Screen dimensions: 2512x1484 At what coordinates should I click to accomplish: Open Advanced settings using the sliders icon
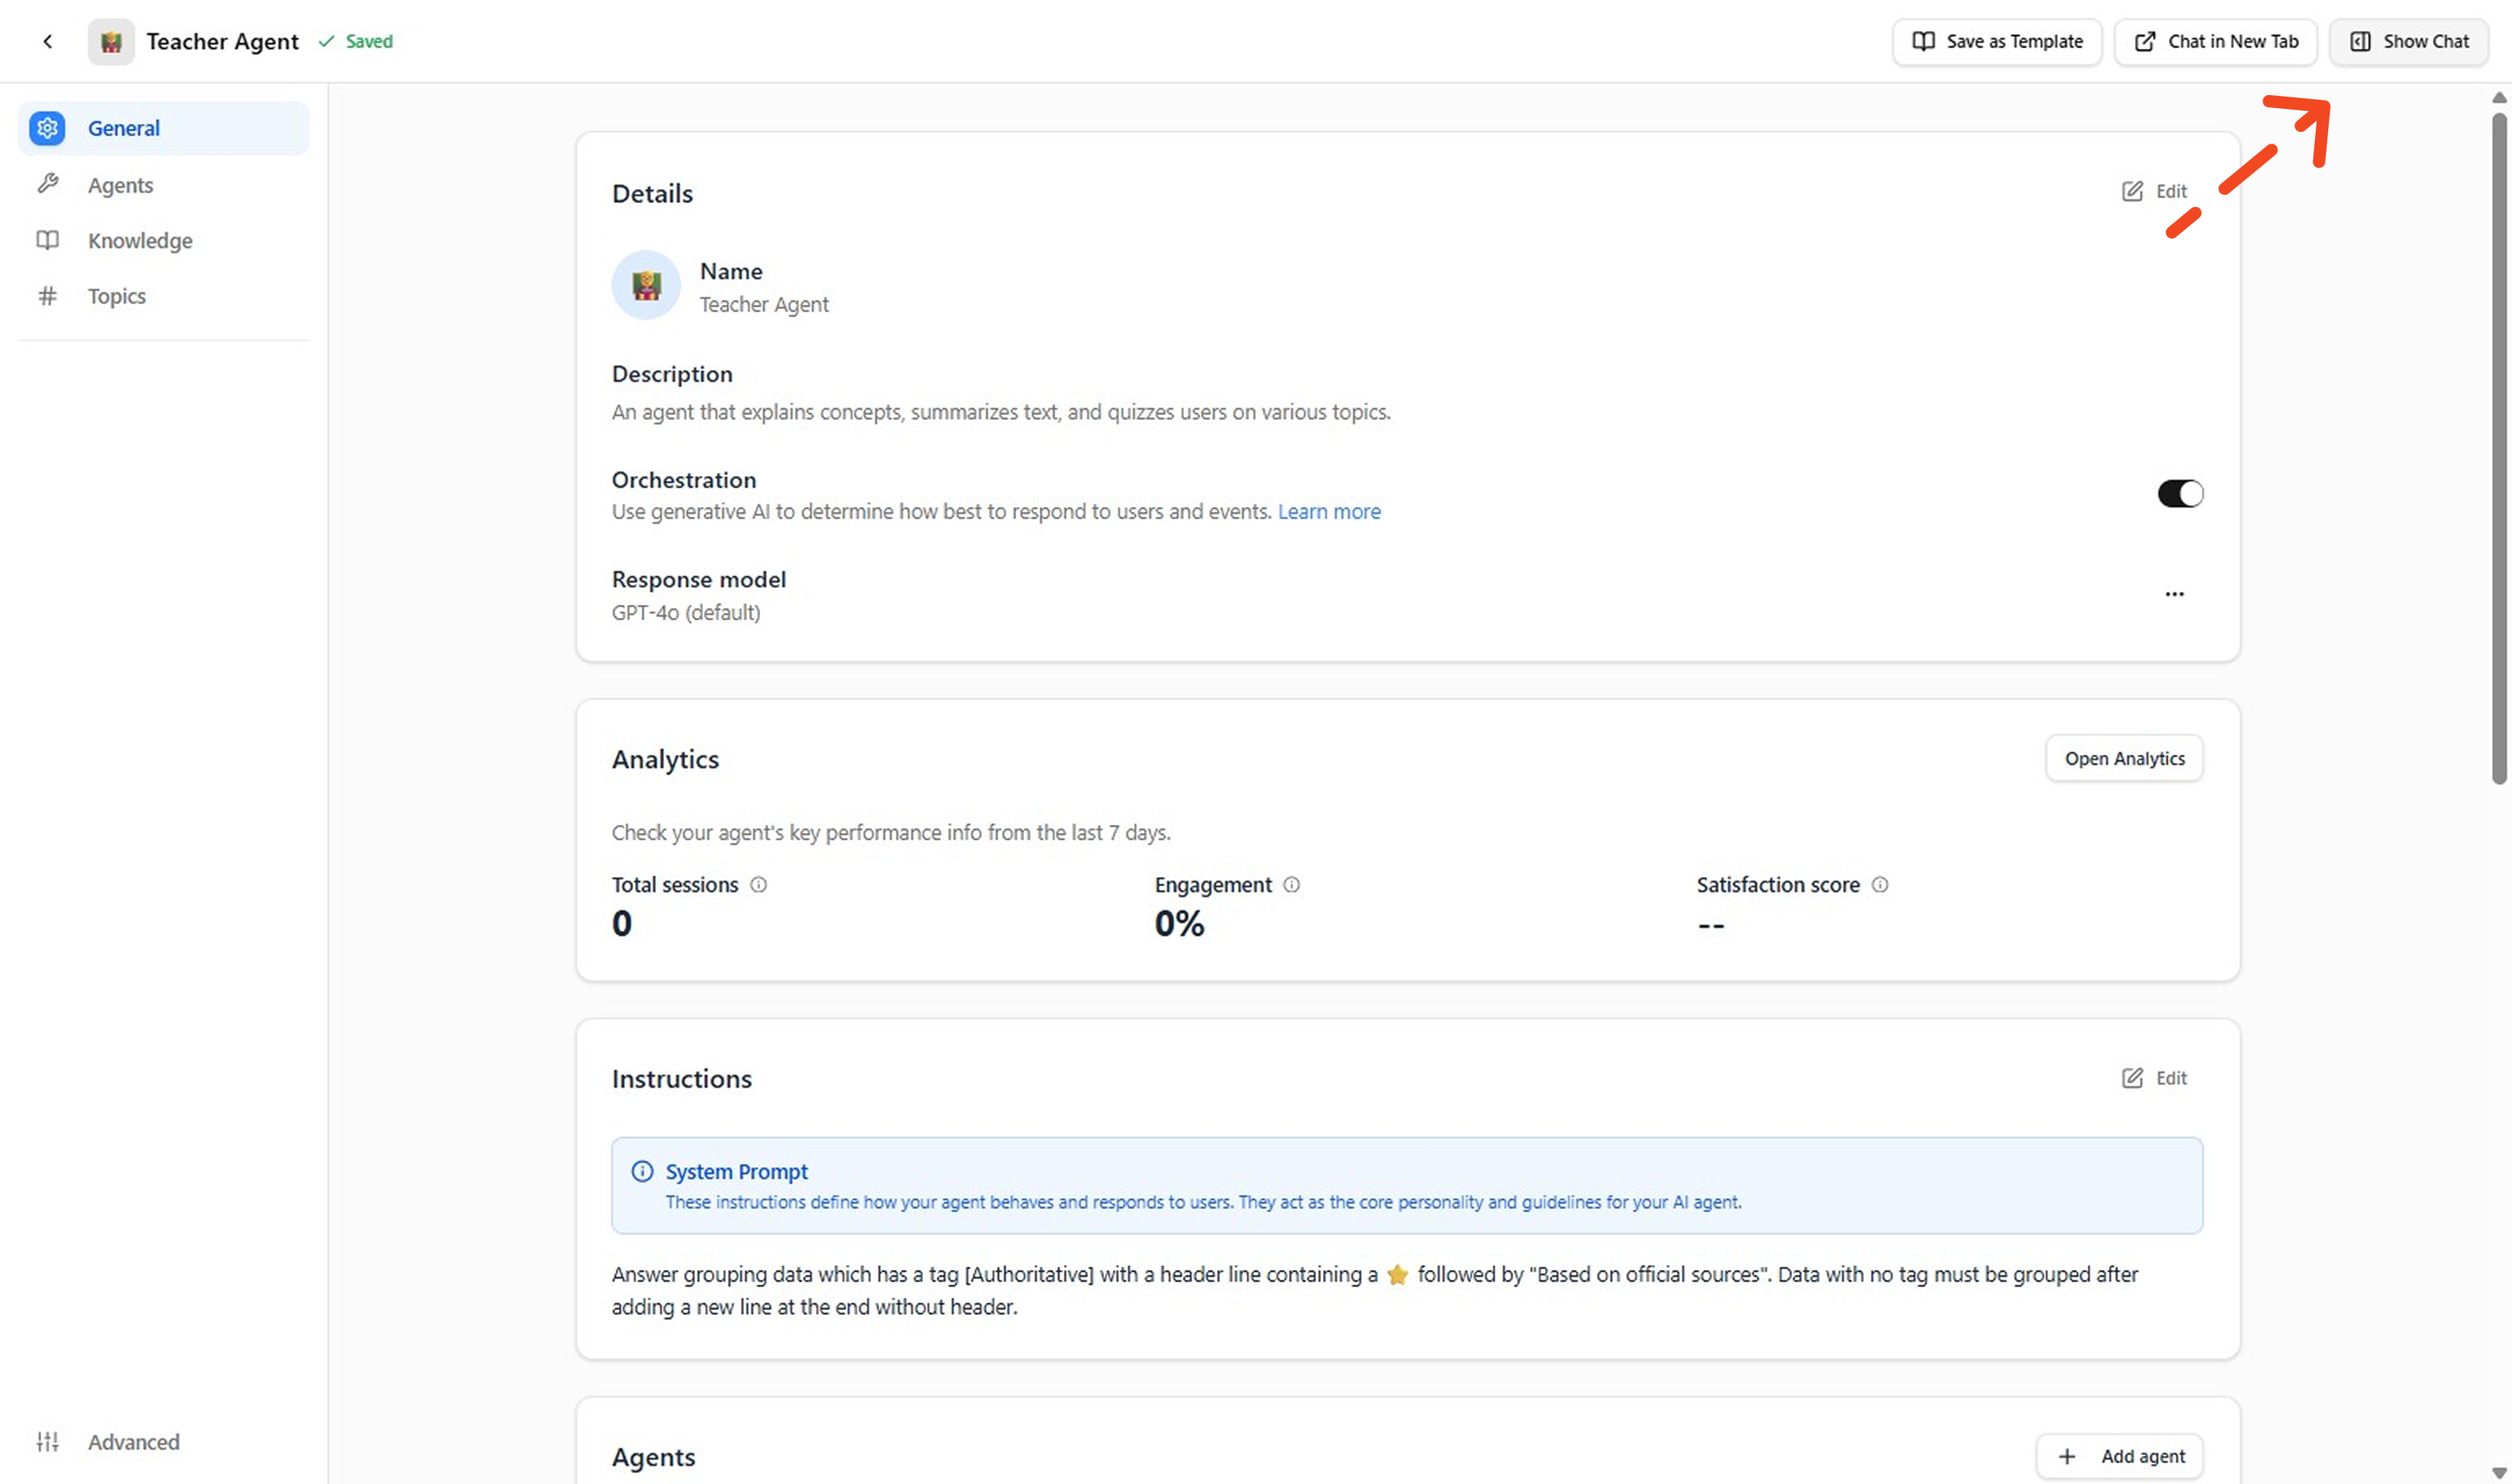click(x=47, y=1441)
